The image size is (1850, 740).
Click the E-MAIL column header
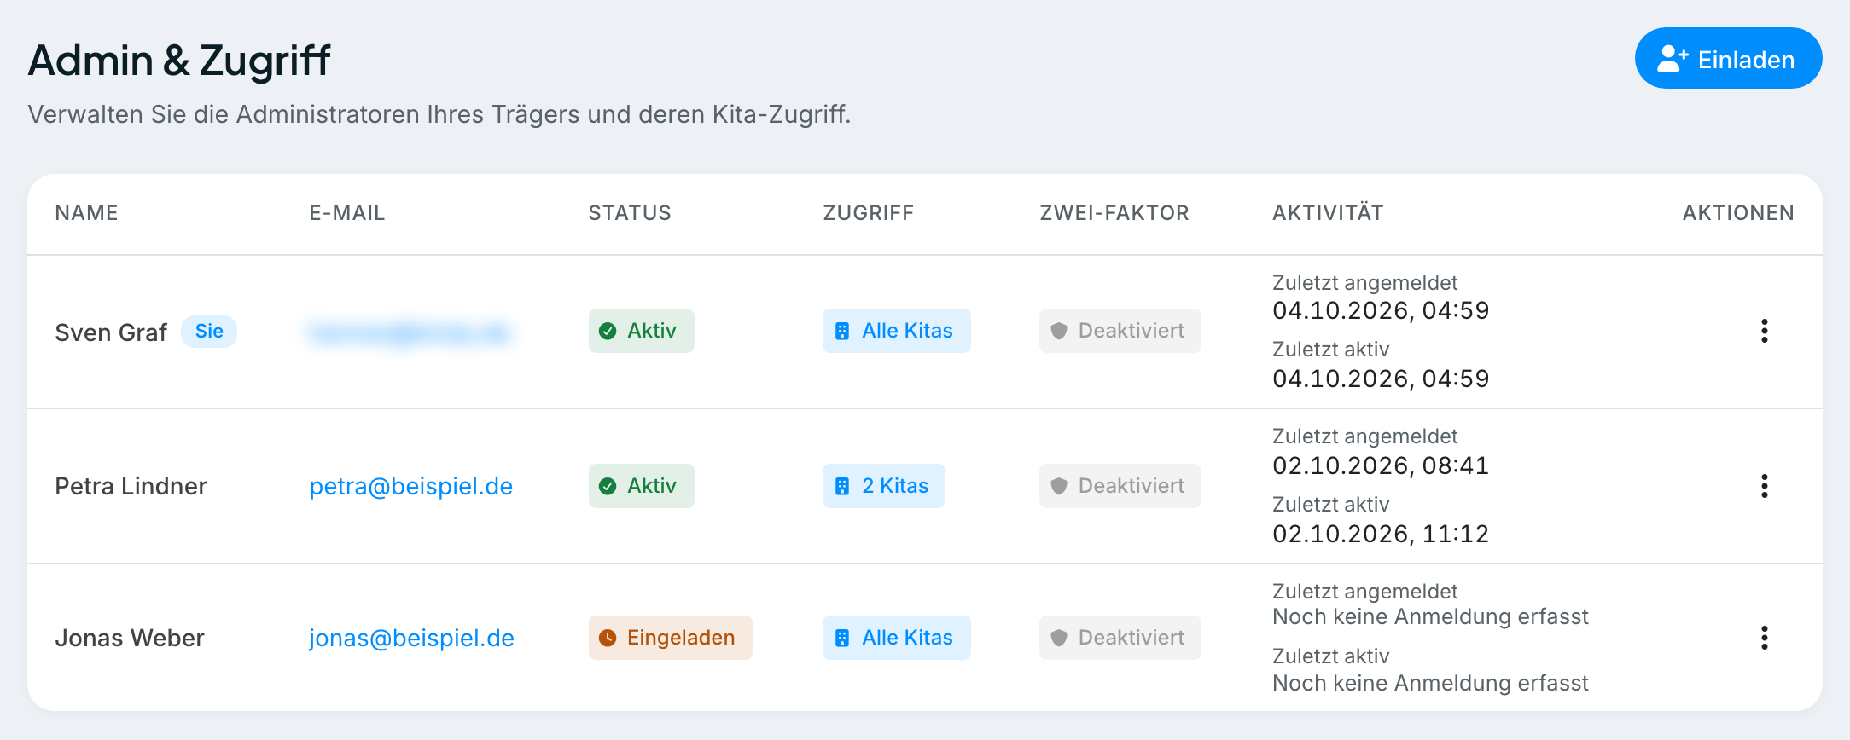347,213
